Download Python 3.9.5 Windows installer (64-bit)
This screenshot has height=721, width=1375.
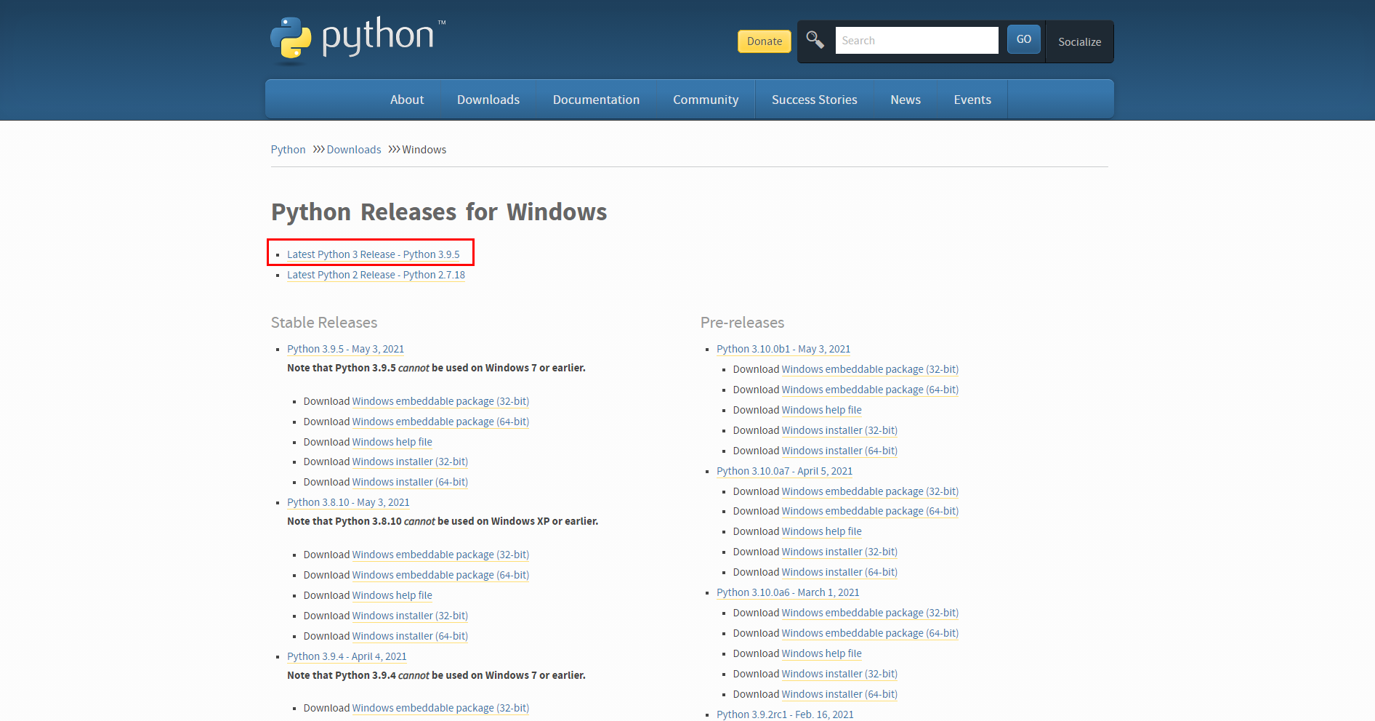[x=410, y=482]
